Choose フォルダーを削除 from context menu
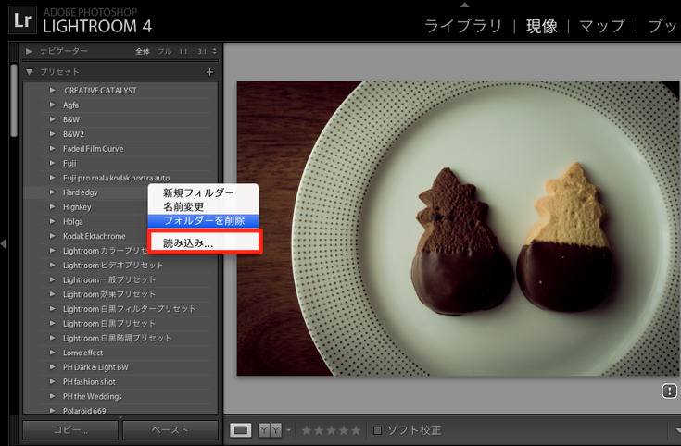The width and height of the screenshot is (681, 446). point(203,220)
